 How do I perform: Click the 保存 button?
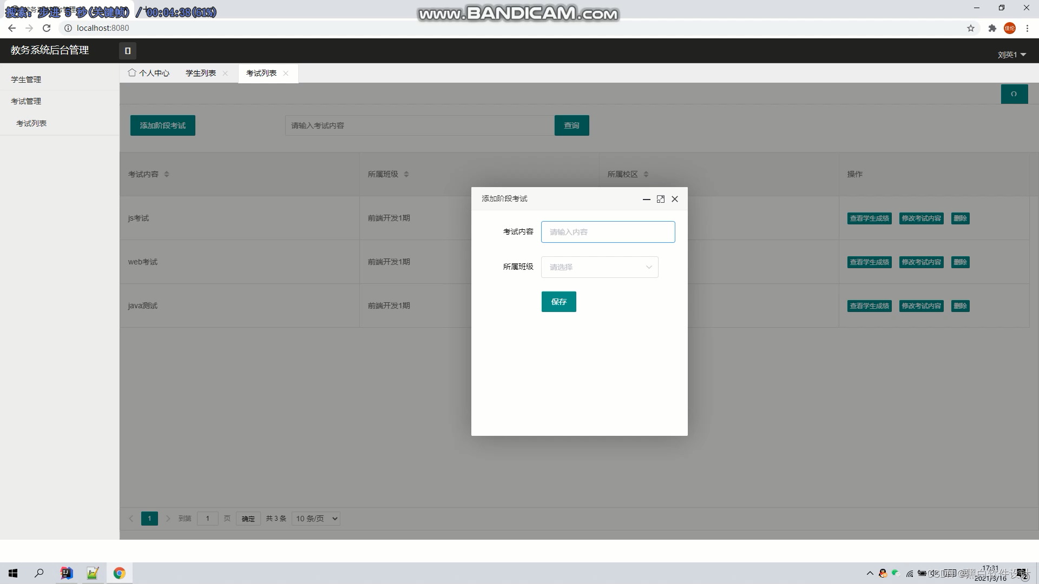click(x=558, y=302)
